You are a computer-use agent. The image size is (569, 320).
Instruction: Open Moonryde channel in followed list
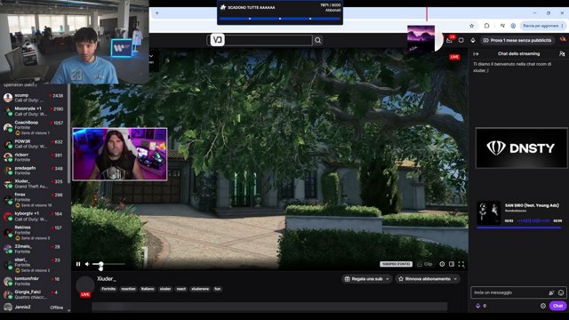[34, 111]
